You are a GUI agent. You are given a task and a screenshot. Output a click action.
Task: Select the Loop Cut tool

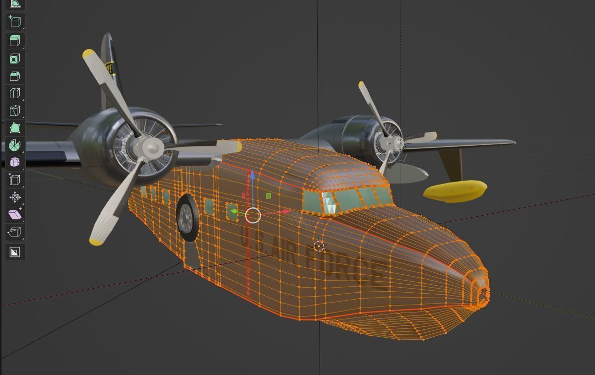tap(15, 93)
